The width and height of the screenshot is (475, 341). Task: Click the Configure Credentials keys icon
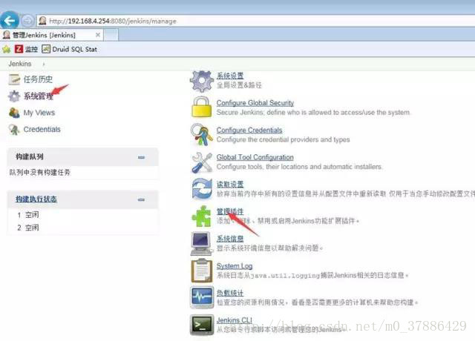202,135
